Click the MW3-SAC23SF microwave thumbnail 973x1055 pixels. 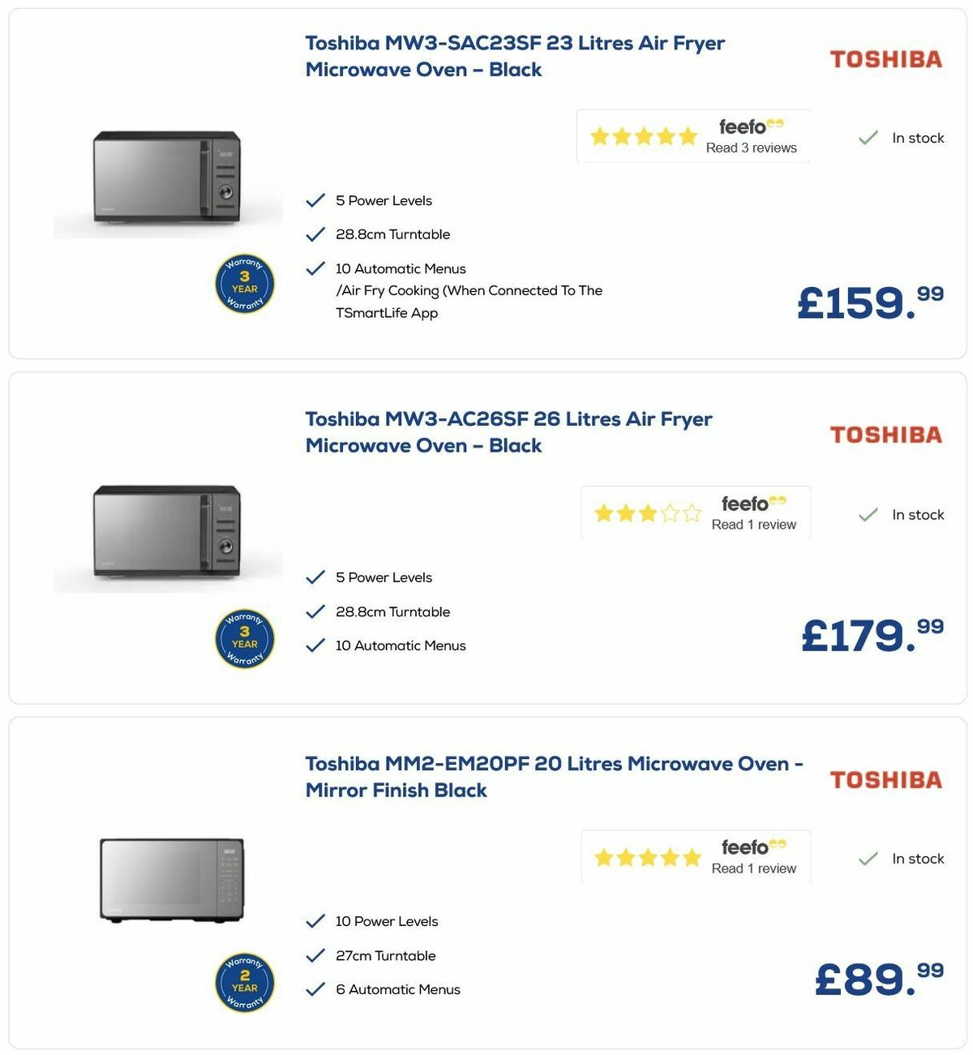pyautogui.click(x=168, y=180)
